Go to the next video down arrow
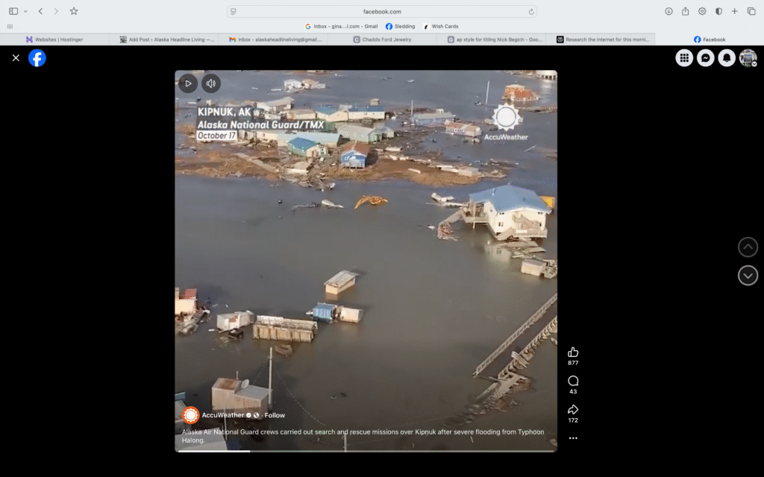Image resolution: width=764 pixels, height=477 pixels. 748,275
